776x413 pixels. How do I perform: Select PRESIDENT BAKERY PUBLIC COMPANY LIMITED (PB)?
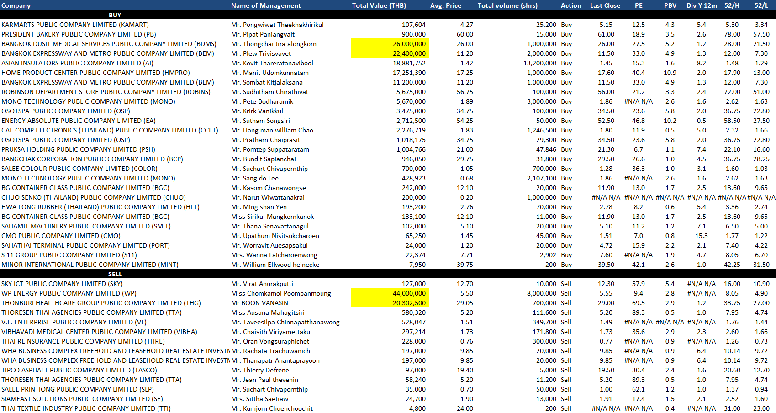(x=79, y=34)
